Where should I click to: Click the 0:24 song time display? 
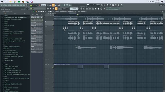point(68,5)
